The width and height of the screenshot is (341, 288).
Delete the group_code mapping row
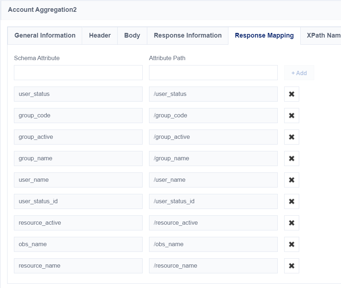click(x=291, y=116)
